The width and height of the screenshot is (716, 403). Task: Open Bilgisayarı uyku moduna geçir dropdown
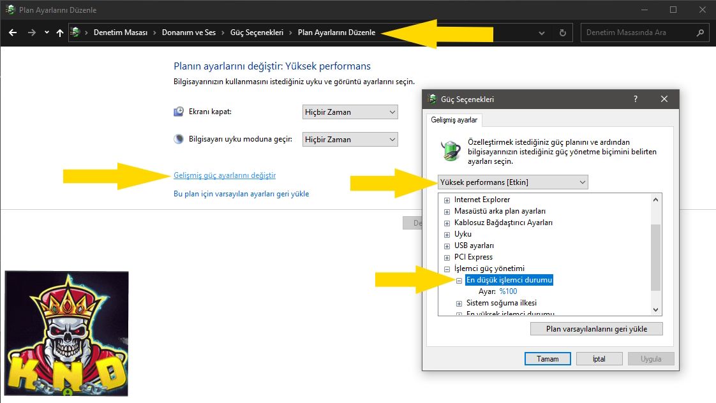(350, 139)
